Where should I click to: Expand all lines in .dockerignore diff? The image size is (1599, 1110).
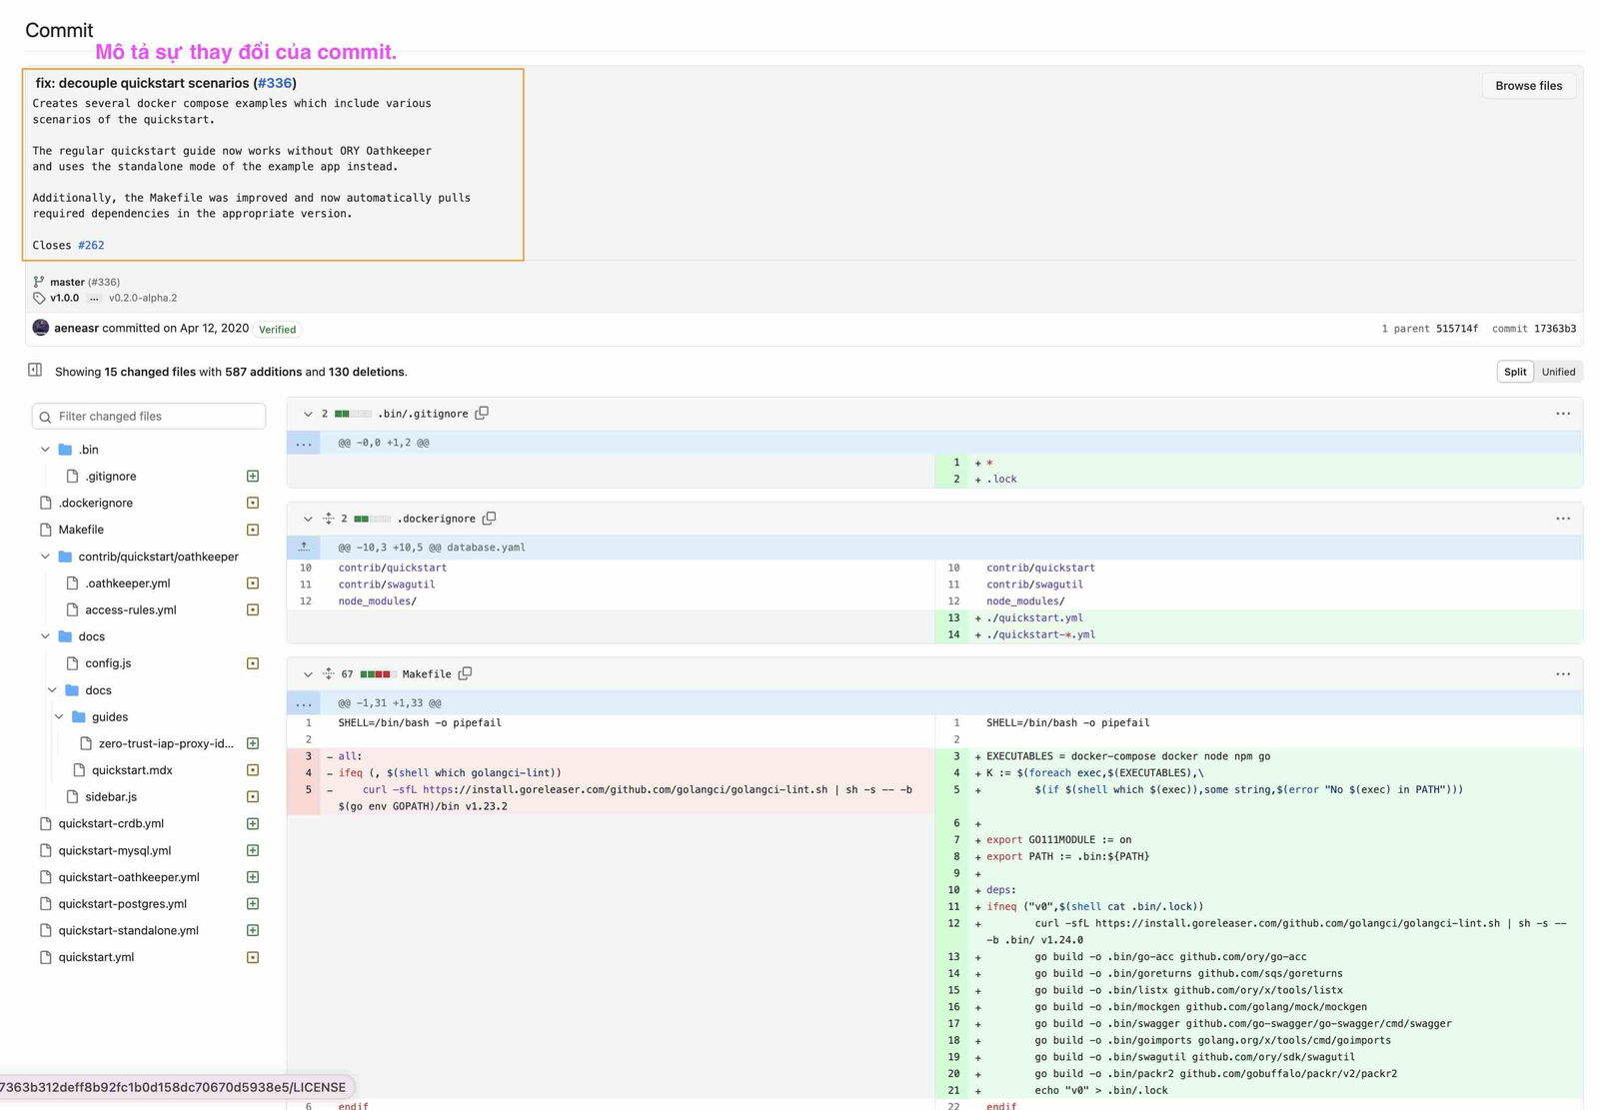328,519
